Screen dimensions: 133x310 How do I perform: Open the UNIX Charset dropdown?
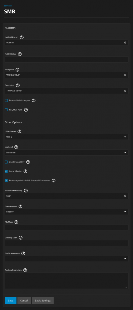(x=66, y=137)
